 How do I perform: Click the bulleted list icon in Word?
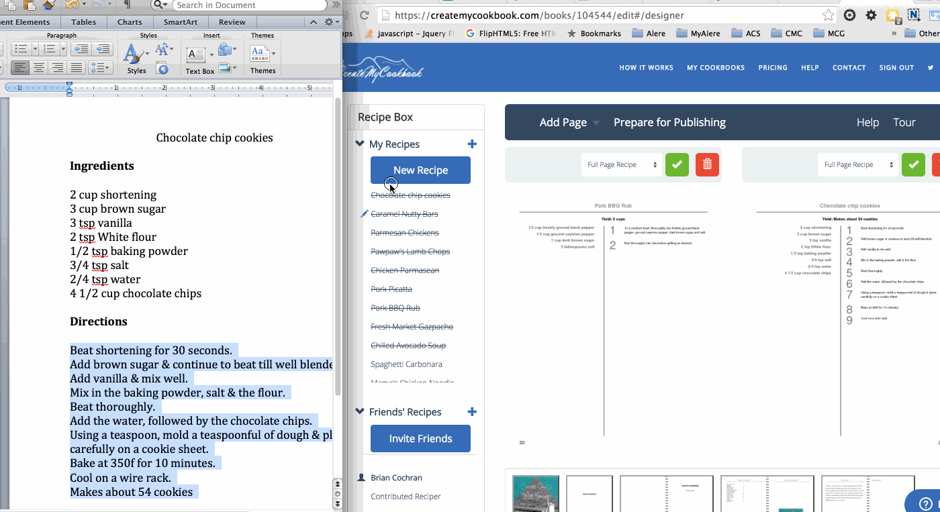[20, 49]
